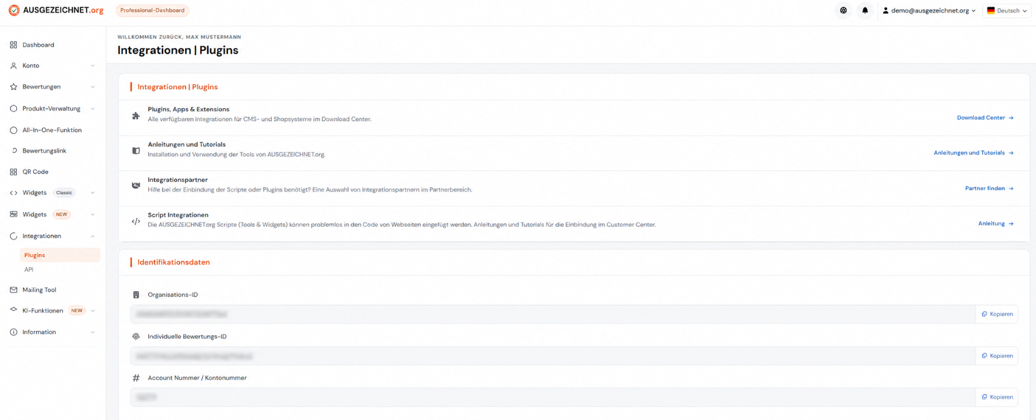Image resolution: width=1036 pixels, height=420 pixels.
Task: Click the user profile icon next to demo email
Action: pyautogui.click(x=885, y=10)
